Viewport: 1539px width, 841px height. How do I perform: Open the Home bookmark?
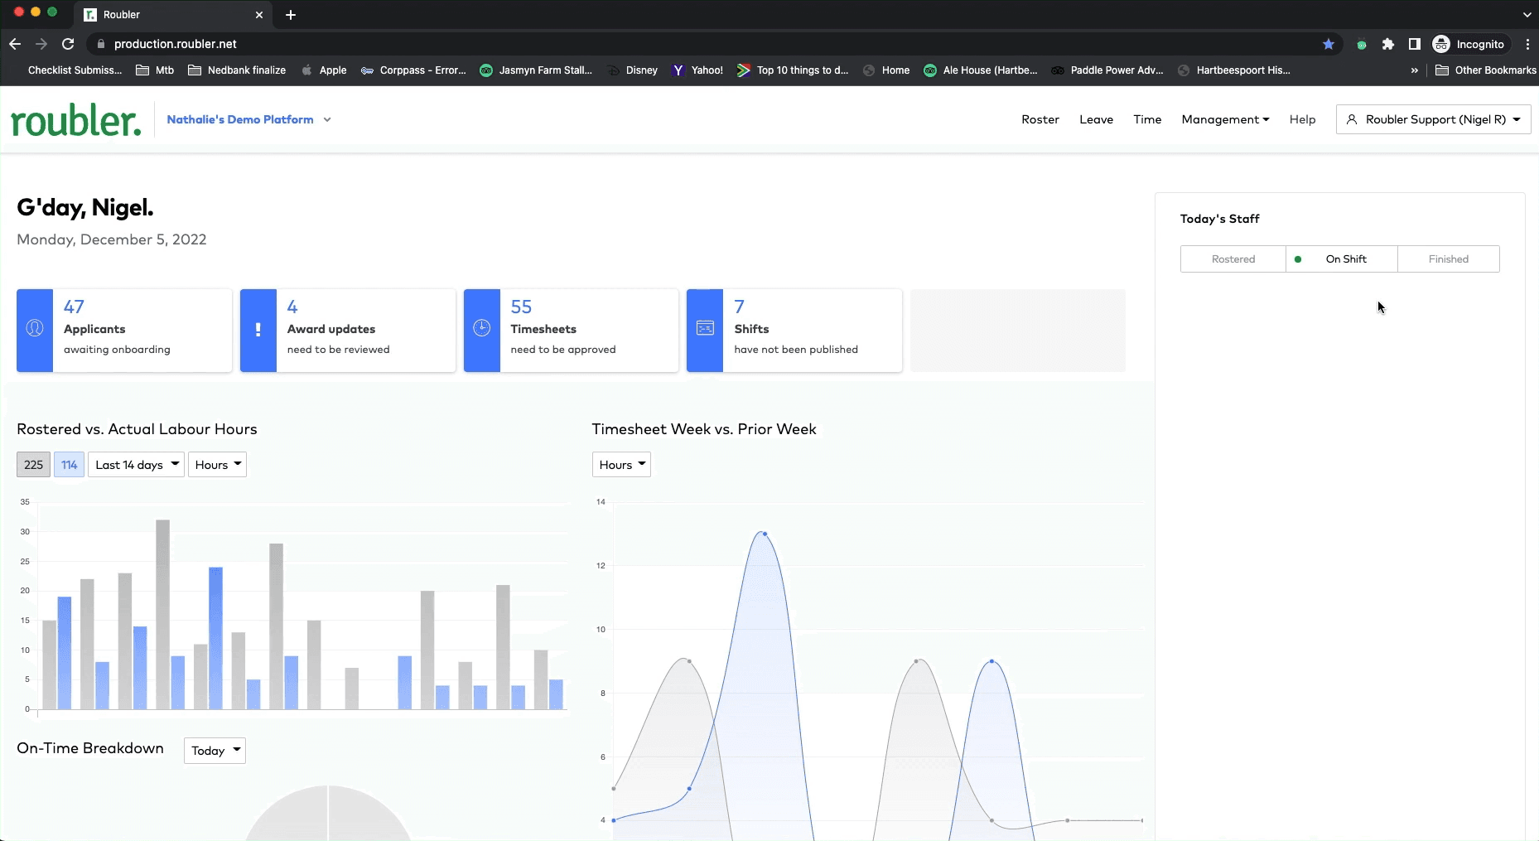tap(886, 70)
